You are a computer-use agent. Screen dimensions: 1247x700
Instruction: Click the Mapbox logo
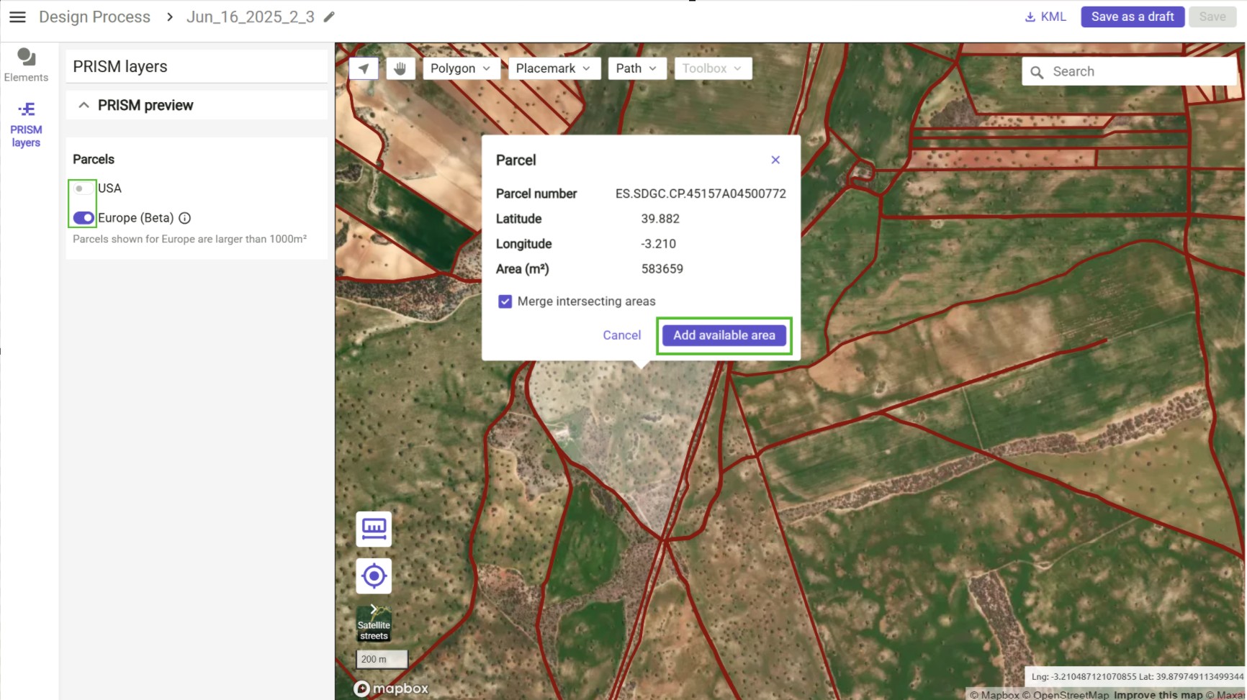click(x=392, y=688)
